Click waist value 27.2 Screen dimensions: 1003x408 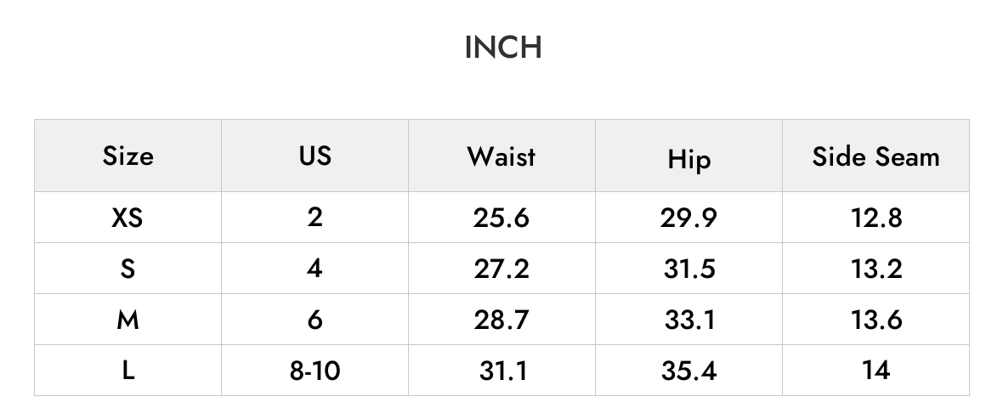(x=501, y=269)
